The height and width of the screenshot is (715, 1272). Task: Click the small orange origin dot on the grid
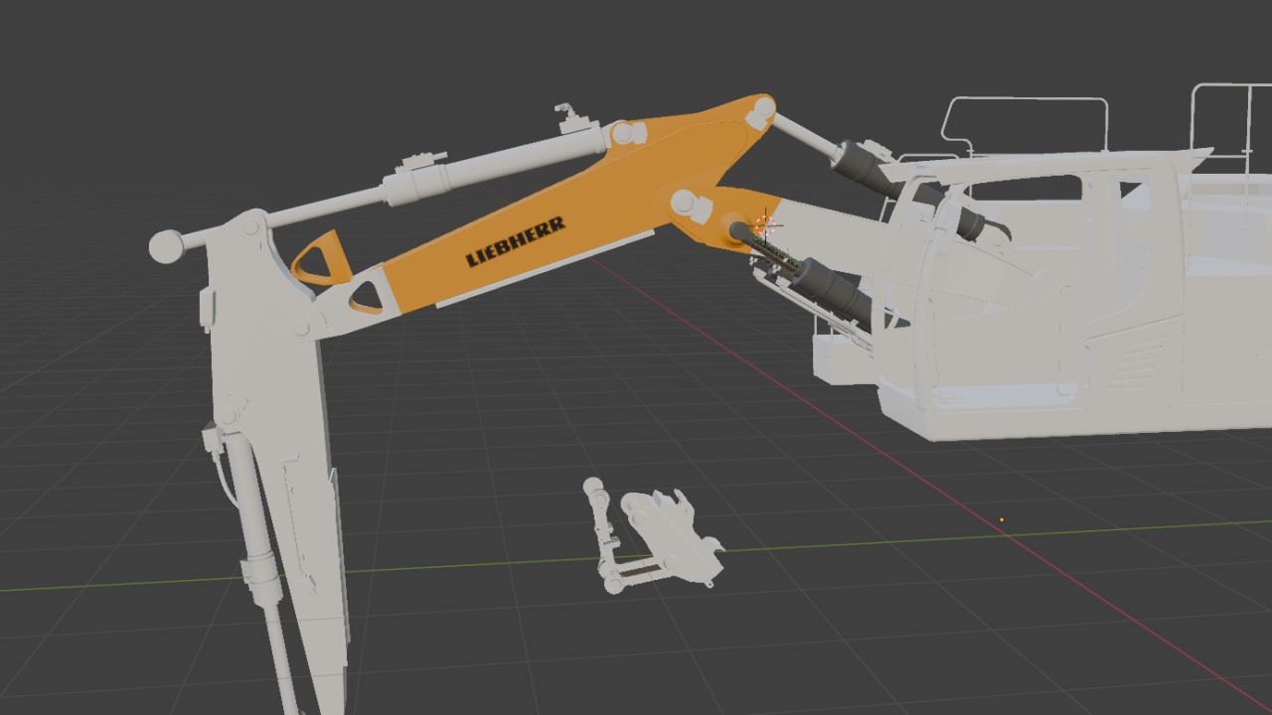pos(1001,518)
